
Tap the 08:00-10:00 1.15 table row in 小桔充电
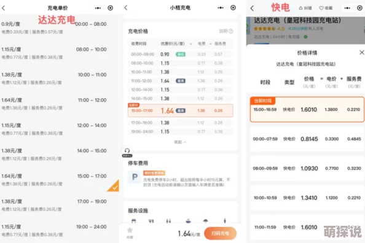pyautogui.click(x=181, y=63)
